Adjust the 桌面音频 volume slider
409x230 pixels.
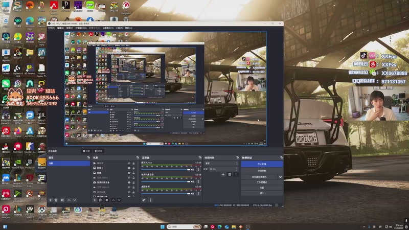166,194
